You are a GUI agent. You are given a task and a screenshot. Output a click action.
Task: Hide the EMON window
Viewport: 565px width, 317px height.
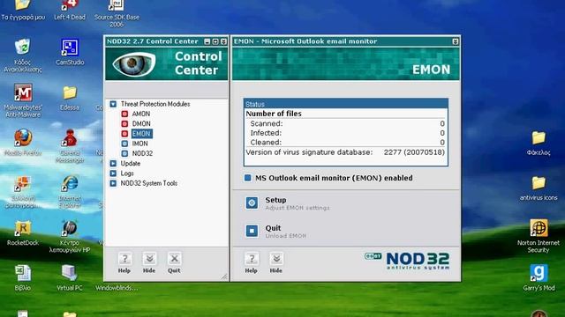276,262
